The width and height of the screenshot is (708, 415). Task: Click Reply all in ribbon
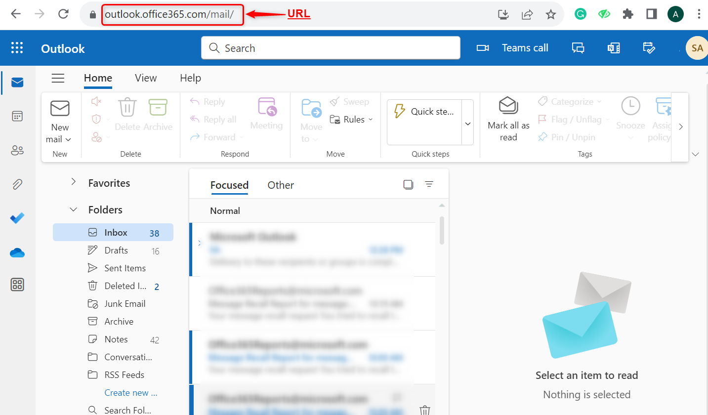tap(213, 120)
